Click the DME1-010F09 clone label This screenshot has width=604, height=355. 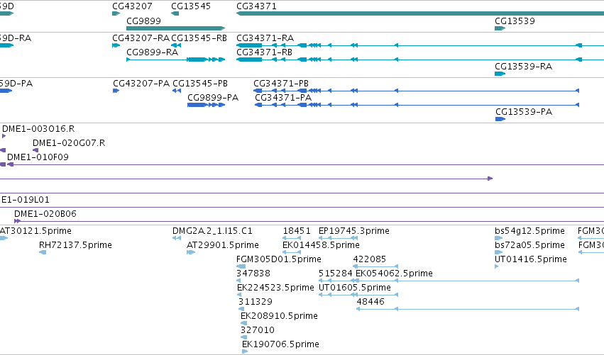[38, 157]
